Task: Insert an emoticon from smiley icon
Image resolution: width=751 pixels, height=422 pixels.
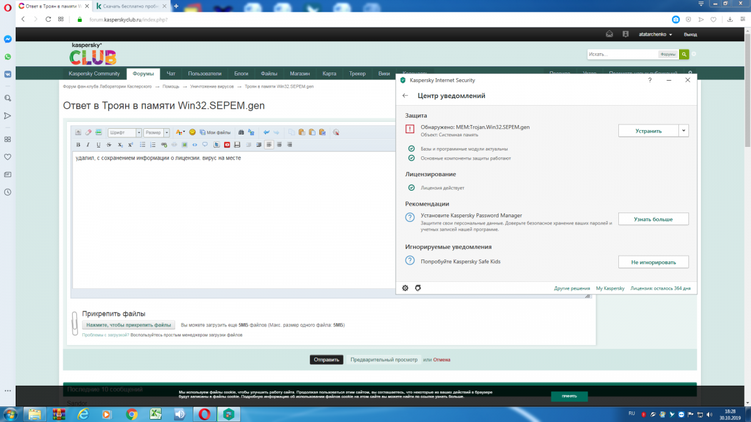Action: click(193, 133)
